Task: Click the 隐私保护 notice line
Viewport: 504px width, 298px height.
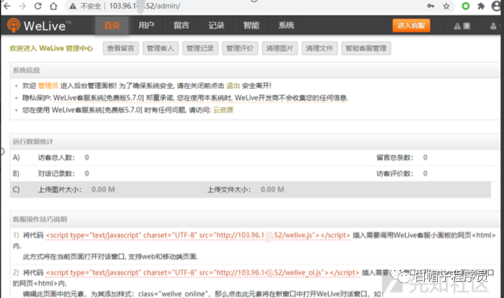Action: [185, 98]
